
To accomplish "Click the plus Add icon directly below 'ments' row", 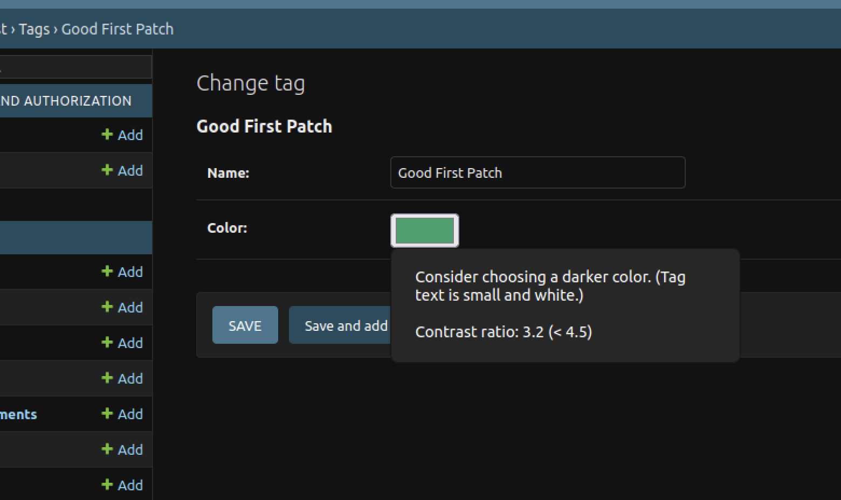I will (122, 449).
